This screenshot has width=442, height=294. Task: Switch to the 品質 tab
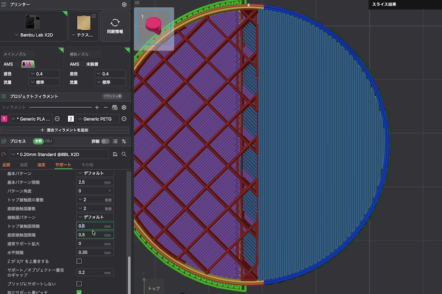click(x=6, y=164)
